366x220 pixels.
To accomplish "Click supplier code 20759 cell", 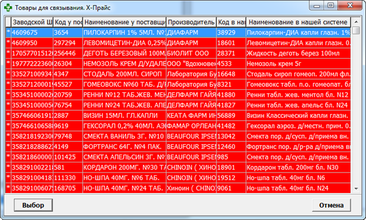I will pyautogui.click(x=68, y=95).
